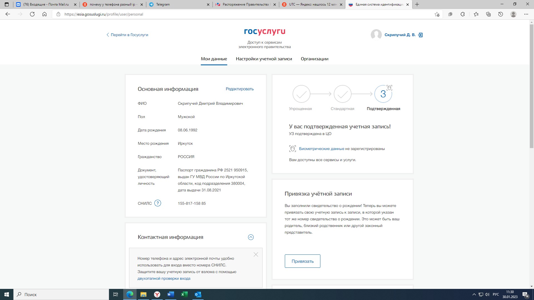
Task: Open Excel from the taskbar
Action: tap(184, 294)
